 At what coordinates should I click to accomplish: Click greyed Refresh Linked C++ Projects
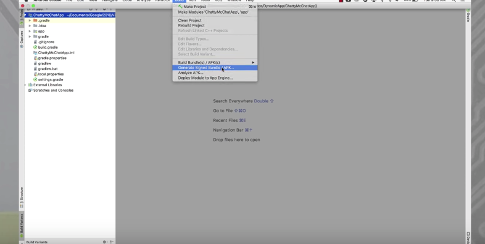point(215,31)
